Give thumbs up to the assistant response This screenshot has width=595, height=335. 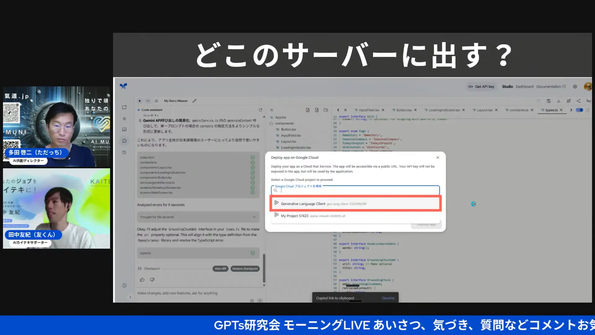[142, 280]
